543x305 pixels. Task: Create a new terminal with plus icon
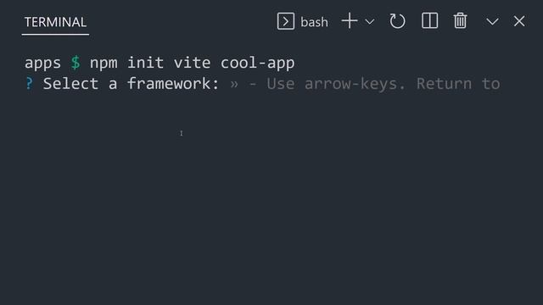350,20
